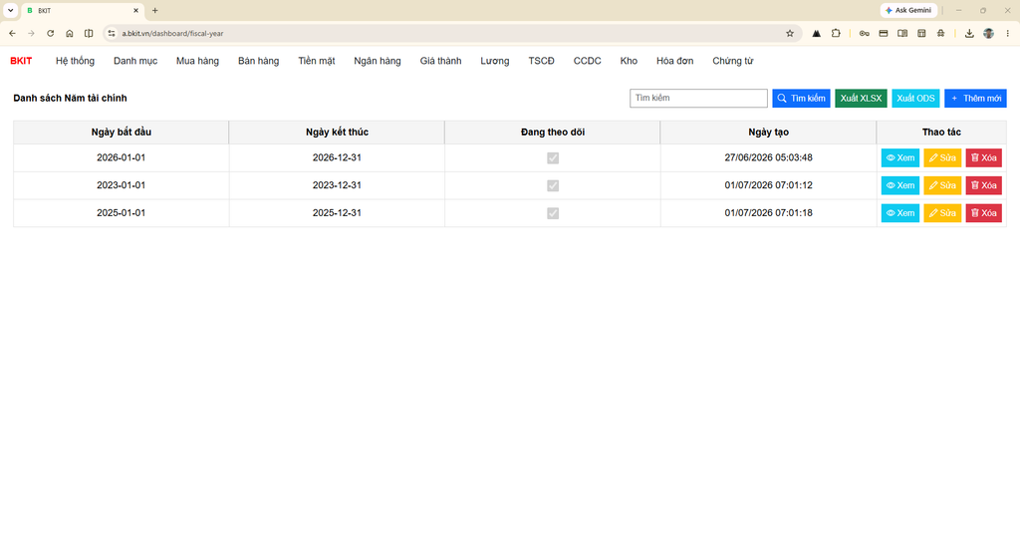1020x548 pixels.
Task: Click the Ask Gemini button
Action: point(908,10)
